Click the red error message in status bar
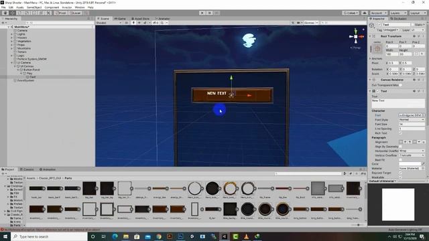The image size is (429, 241). pyautogui.click(x=52, y=230)
